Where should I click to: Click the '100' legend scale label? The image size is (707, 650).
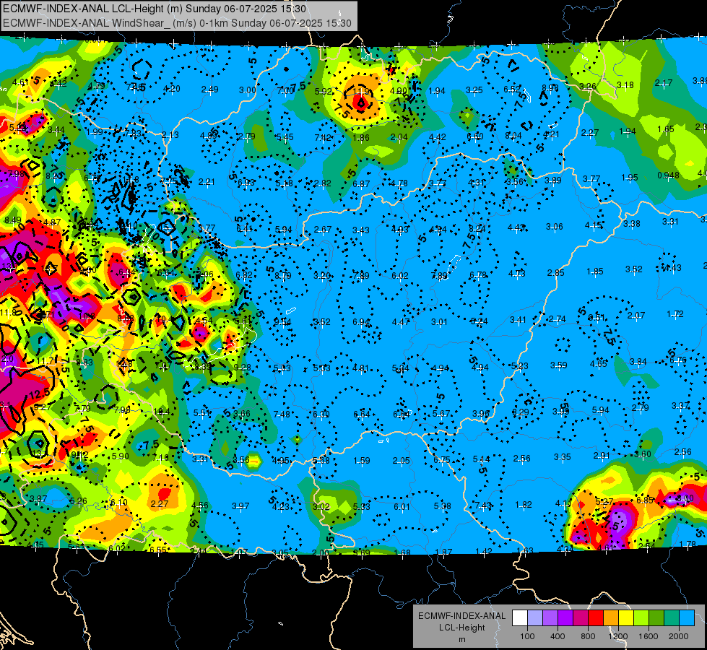[x=528, y=636]
